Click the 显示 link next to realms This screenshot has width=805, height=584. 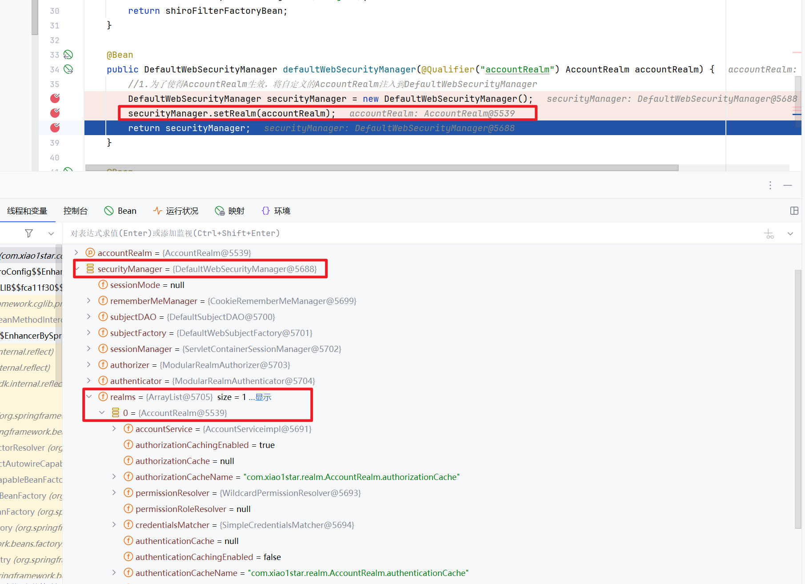(263, 397)
